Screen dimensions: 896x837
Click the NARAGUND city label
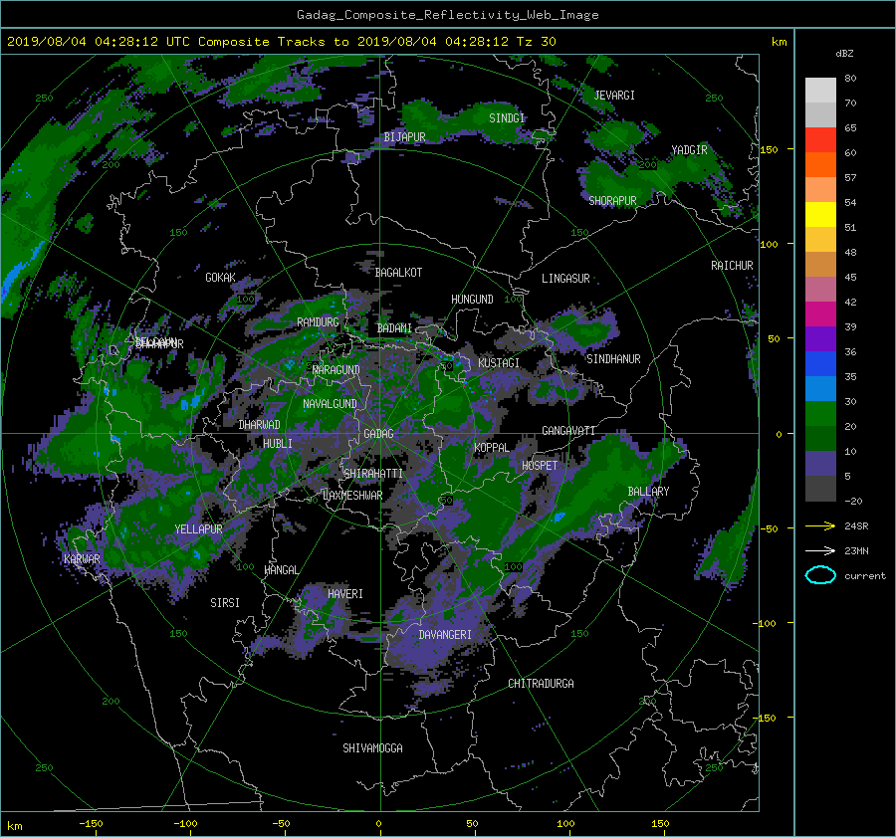pos(336,369)
